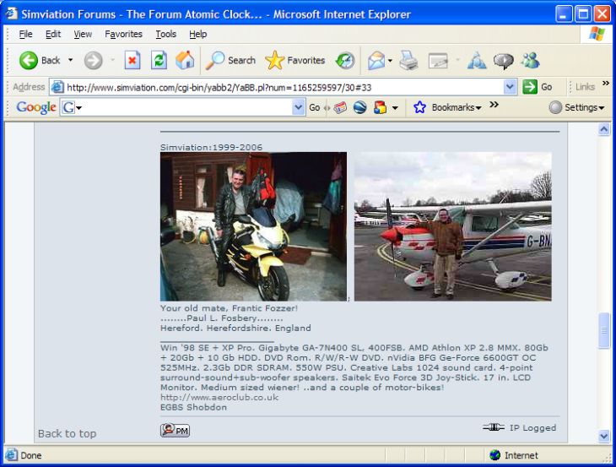This screenshot has height=467, width=616.
Task: Click the IE title bar icon
Action: click(x=12, y=14)
